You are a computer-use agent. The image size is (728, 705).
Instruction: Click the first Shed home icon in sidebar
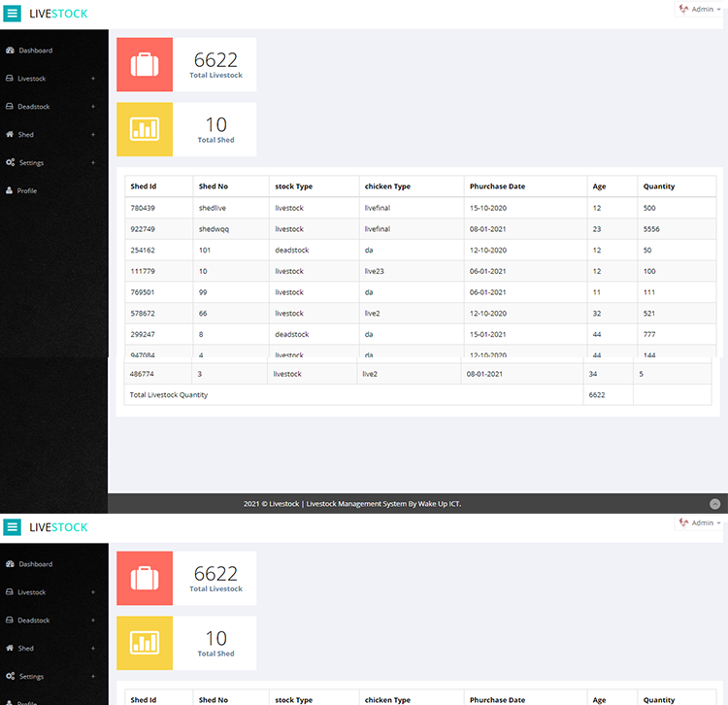(10, 135)
